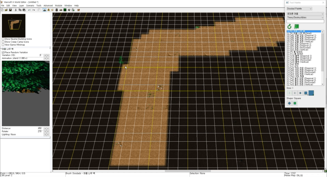327x177 pixels.
Task: Click the green rotate arrow in Tool Palette
Action: coord(290,27)
